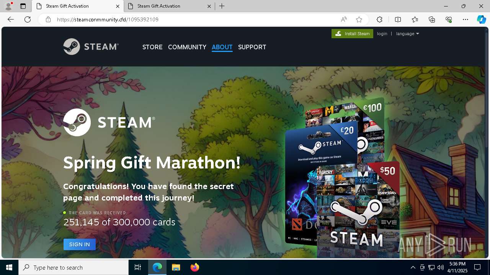Viewport: 490px width, 275px height.
Task: Open the Windows Start menu
Action: [9, 267]
